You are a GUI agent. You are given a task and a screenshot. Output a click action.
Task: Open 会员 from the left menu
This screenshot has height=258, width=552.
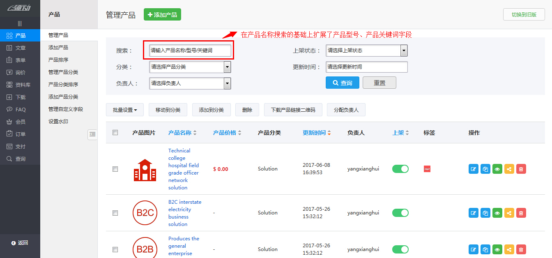point(20,122)
